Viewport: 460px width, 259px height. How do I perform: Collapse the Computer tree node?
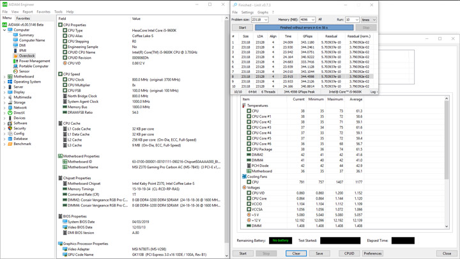[x=4, y=30]
